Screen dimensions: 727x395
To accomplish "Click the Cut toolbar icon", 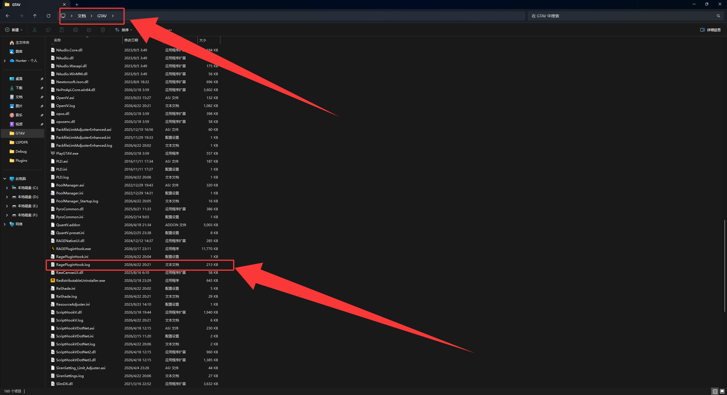I will 35,30.
